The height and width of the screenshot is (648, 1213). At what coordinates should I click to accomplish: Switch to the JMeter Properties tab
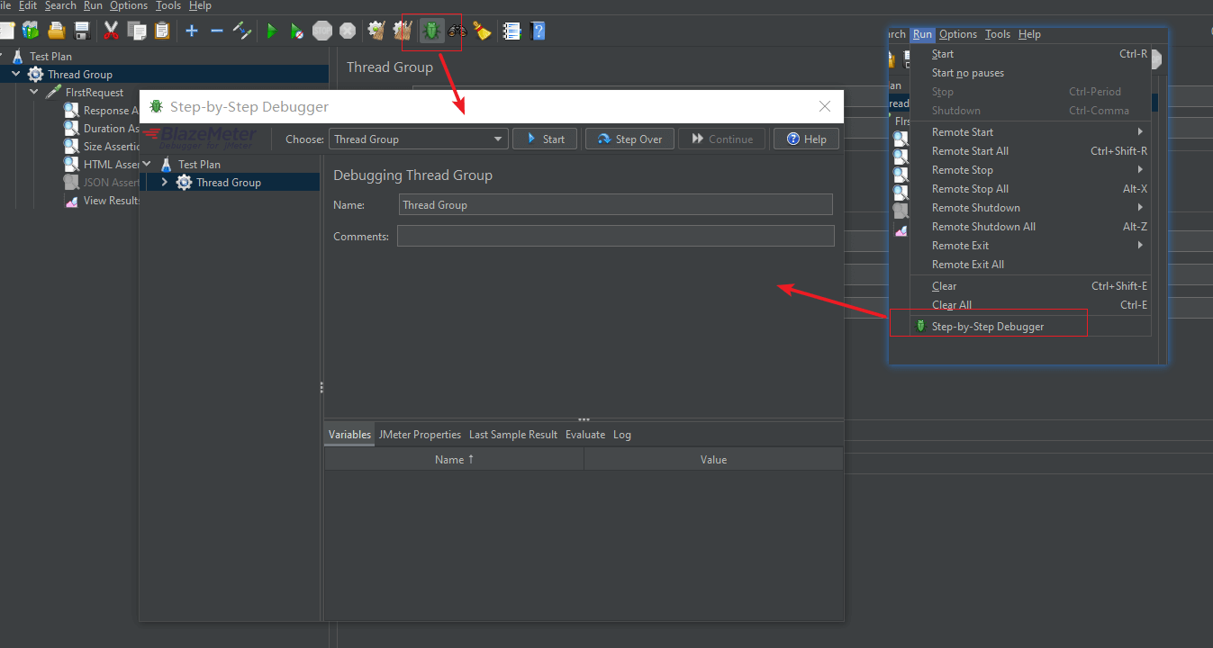[420, 435]
